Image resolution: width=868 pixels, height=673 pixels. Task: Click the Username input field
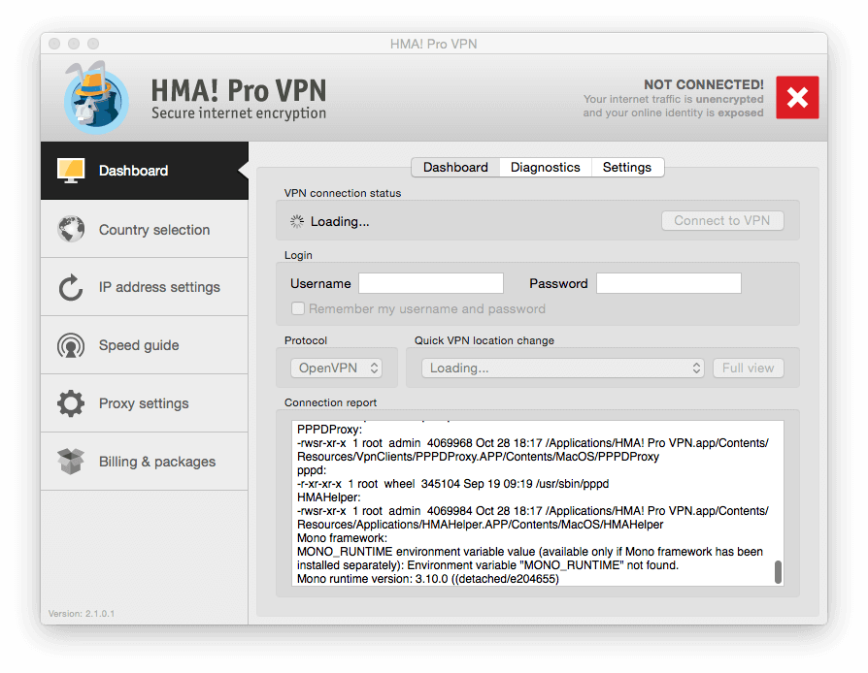(x=431, y=283)
